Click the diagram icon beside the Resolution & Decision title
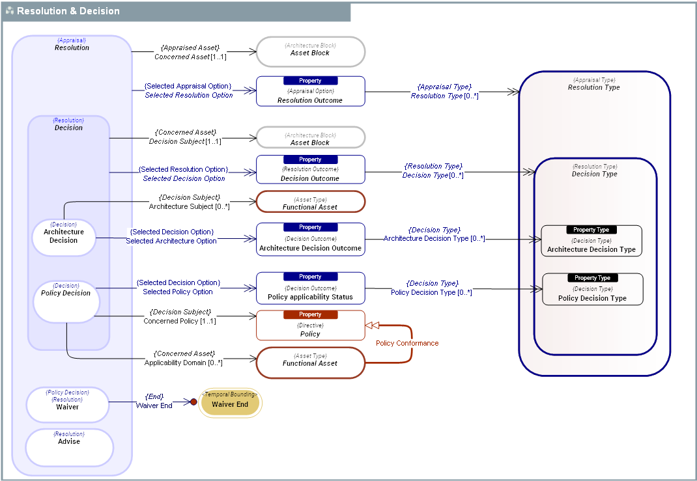Viewport: 697px width, 481px height. click(10, 12)
